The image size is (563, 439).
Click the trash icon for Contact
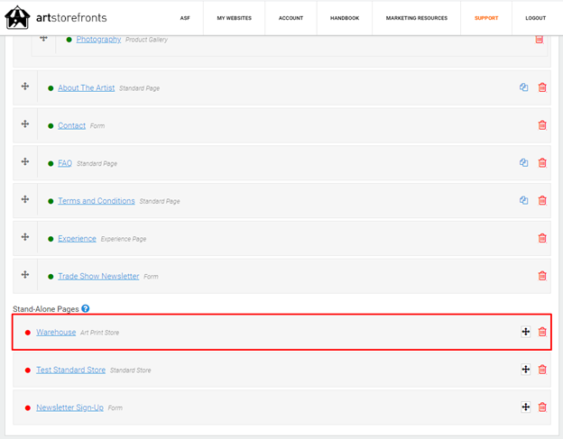tap(542, 125)
